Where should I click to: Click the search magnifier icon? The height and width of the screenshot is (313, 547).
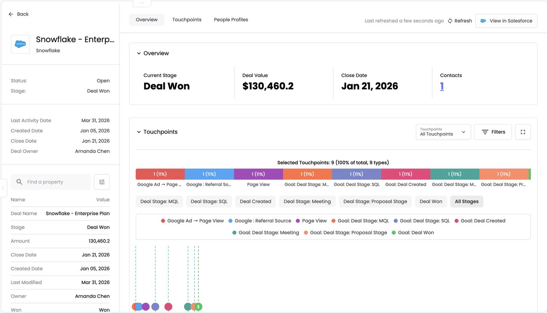(x=20, y=182)
